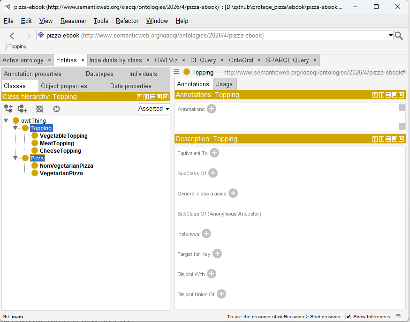Float the Description: Topping view
This screenshot has width=410, height=322.
(x=395, y=139)
